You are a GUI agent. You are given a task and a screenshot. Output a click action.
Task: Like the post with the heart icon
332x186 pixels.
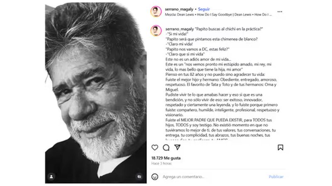click(155, 147)
